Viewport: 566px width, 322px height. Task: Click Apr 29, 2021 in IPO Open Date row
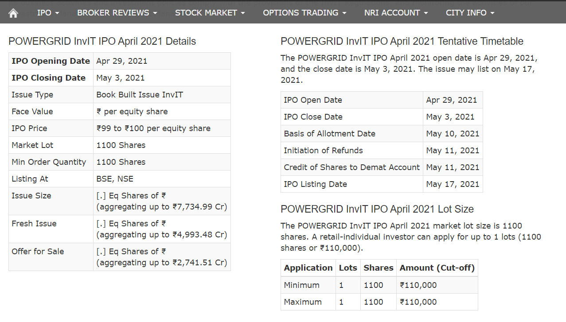coord(452,100)
